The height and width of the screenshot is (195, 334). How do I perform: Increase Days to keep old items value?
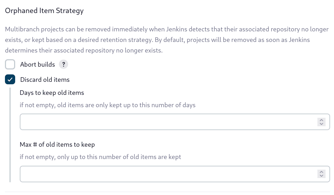(x=321, y=120)
